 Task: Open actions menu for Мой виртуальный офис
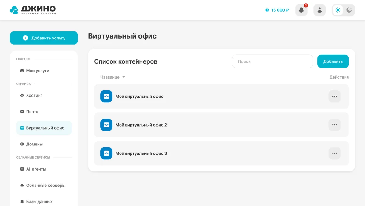(x=334, y=96)
